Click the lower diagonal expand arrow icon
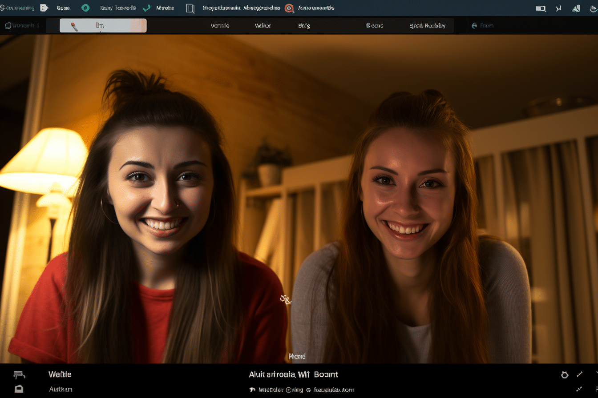 click(x=579, y=389)
